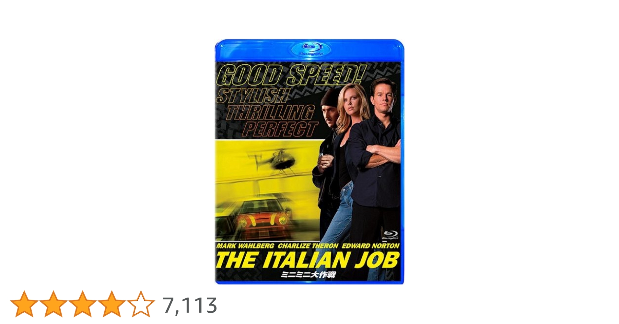This screenshot has height=324, width=619.
Task: Click the CHARLIZE THERON name on cover
Action: pos(308,246)
